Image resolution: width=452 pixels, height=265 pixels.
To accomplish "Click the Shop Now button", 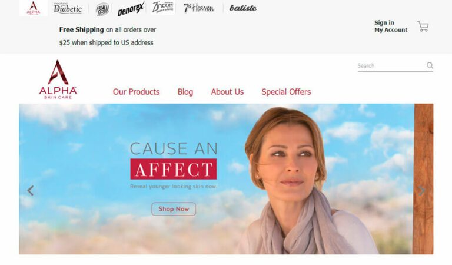I will (174, 209).
